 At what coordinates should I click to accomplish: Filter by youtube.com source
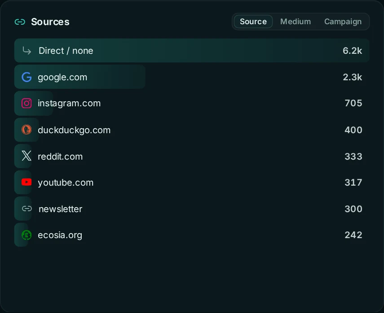(192, 183)
